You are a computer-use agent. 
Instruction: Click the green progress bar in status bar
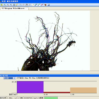tap(51, 98)
